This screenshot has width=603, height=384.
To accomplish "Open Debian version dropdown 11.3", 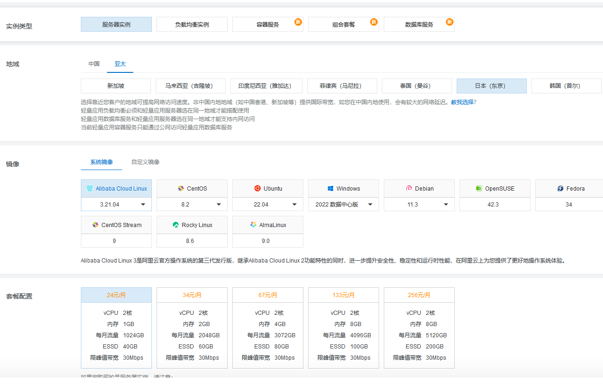I will (x=419, y=205).
